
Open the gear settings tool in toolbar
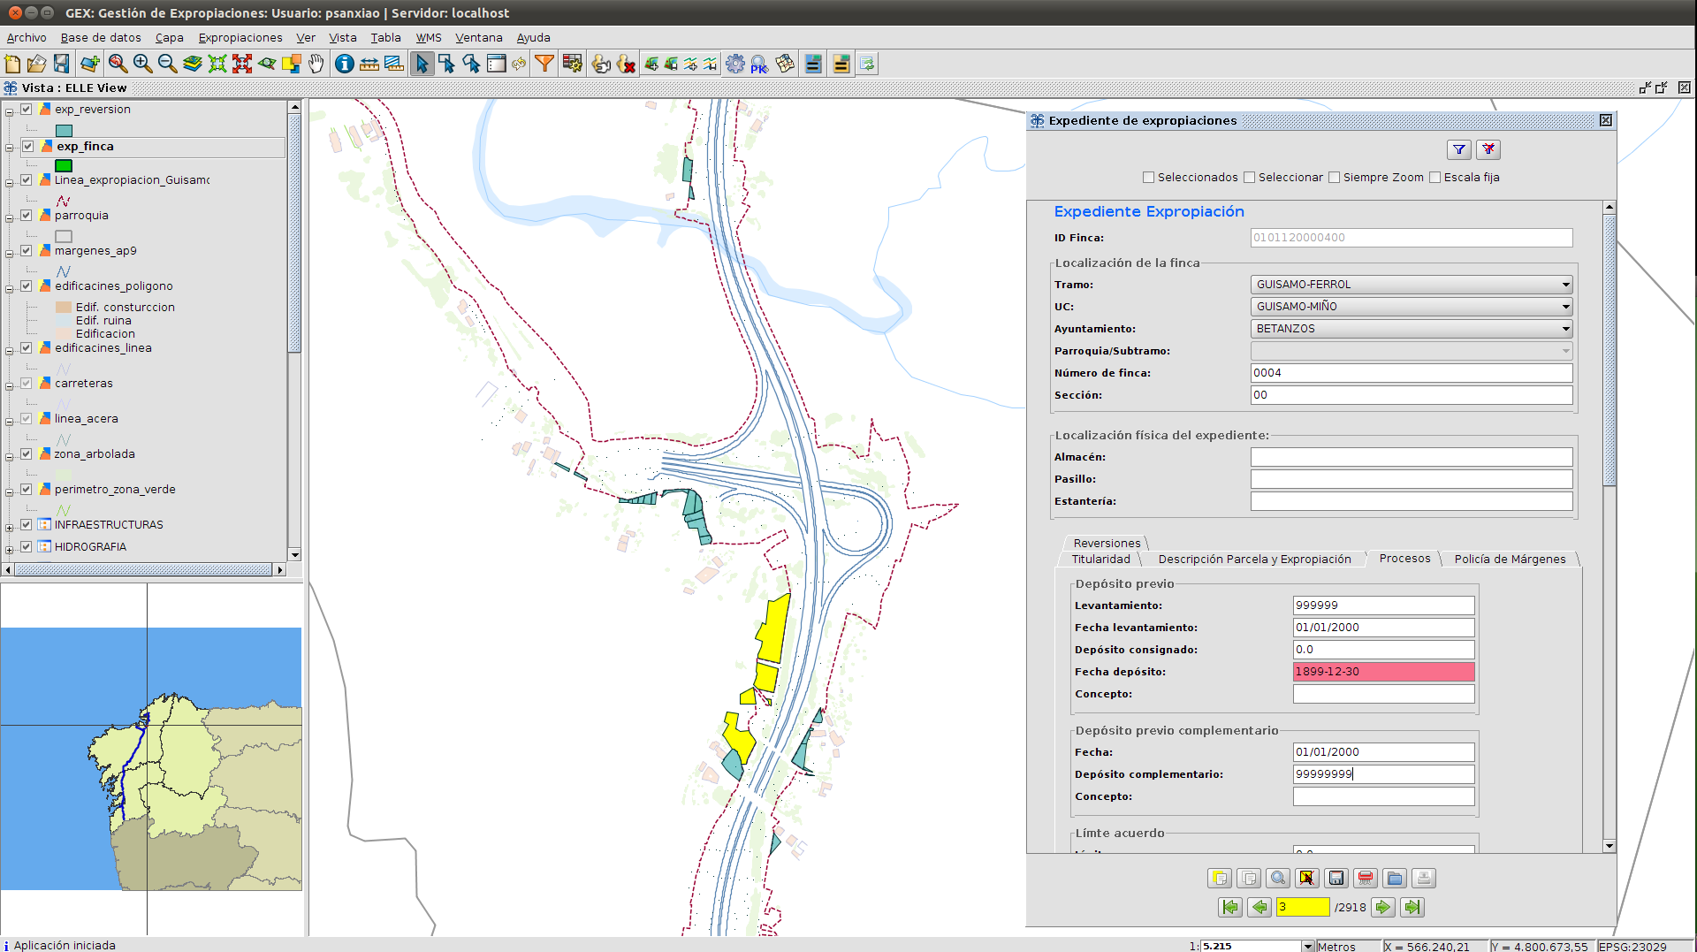[735, 64]
